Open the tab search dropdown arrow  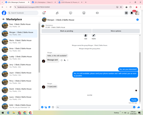coord(2,2)
